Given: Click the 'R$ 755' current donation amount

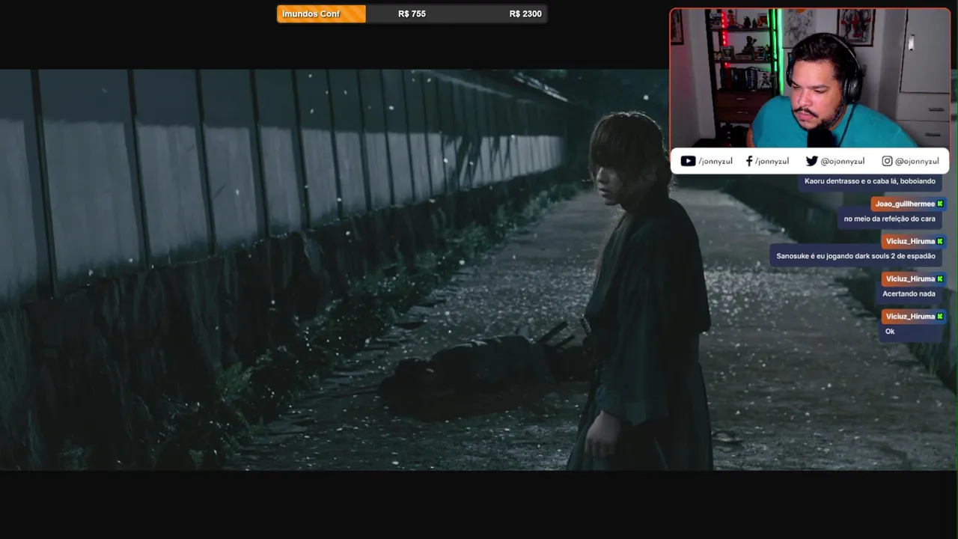Looking at the screenshot, I should pos(412,13).
